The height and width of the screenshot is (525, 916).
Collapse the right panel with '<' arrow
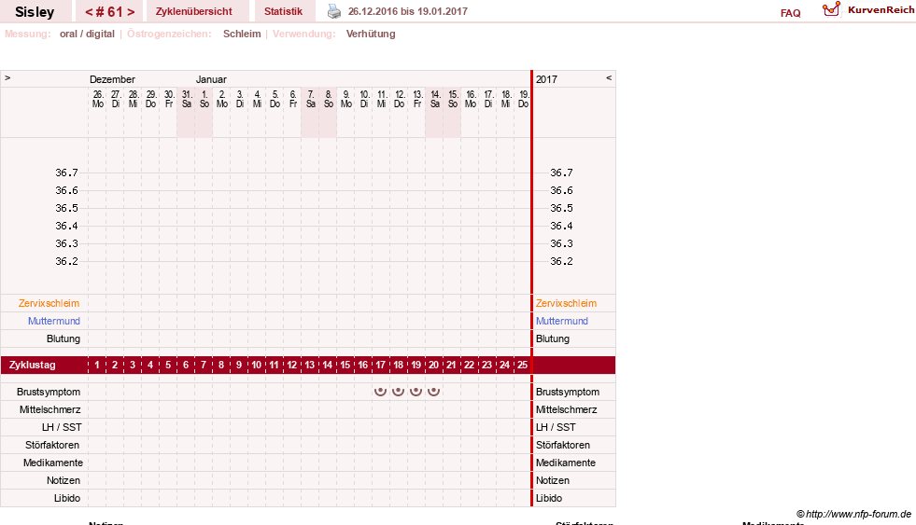609,77
